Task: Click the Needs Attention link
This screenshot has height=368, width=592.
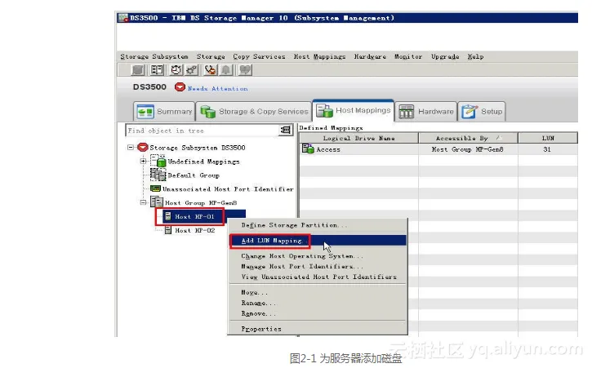Action: tap(217, 89)
